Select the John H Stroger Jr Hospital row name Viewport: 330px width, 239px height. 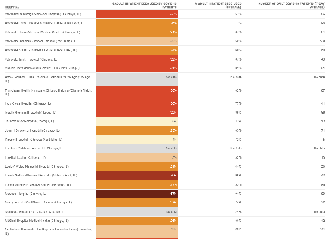(x=32, y=130)
